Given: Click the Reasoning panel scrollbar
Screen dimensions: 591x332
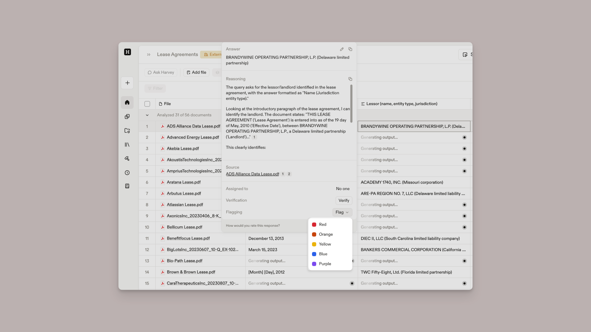Looking at the screenshot, I should point(351,104).
